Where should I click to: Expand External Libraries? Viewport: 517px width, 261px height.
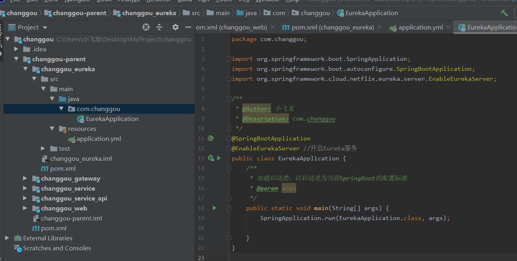click(x=7, y=238)
